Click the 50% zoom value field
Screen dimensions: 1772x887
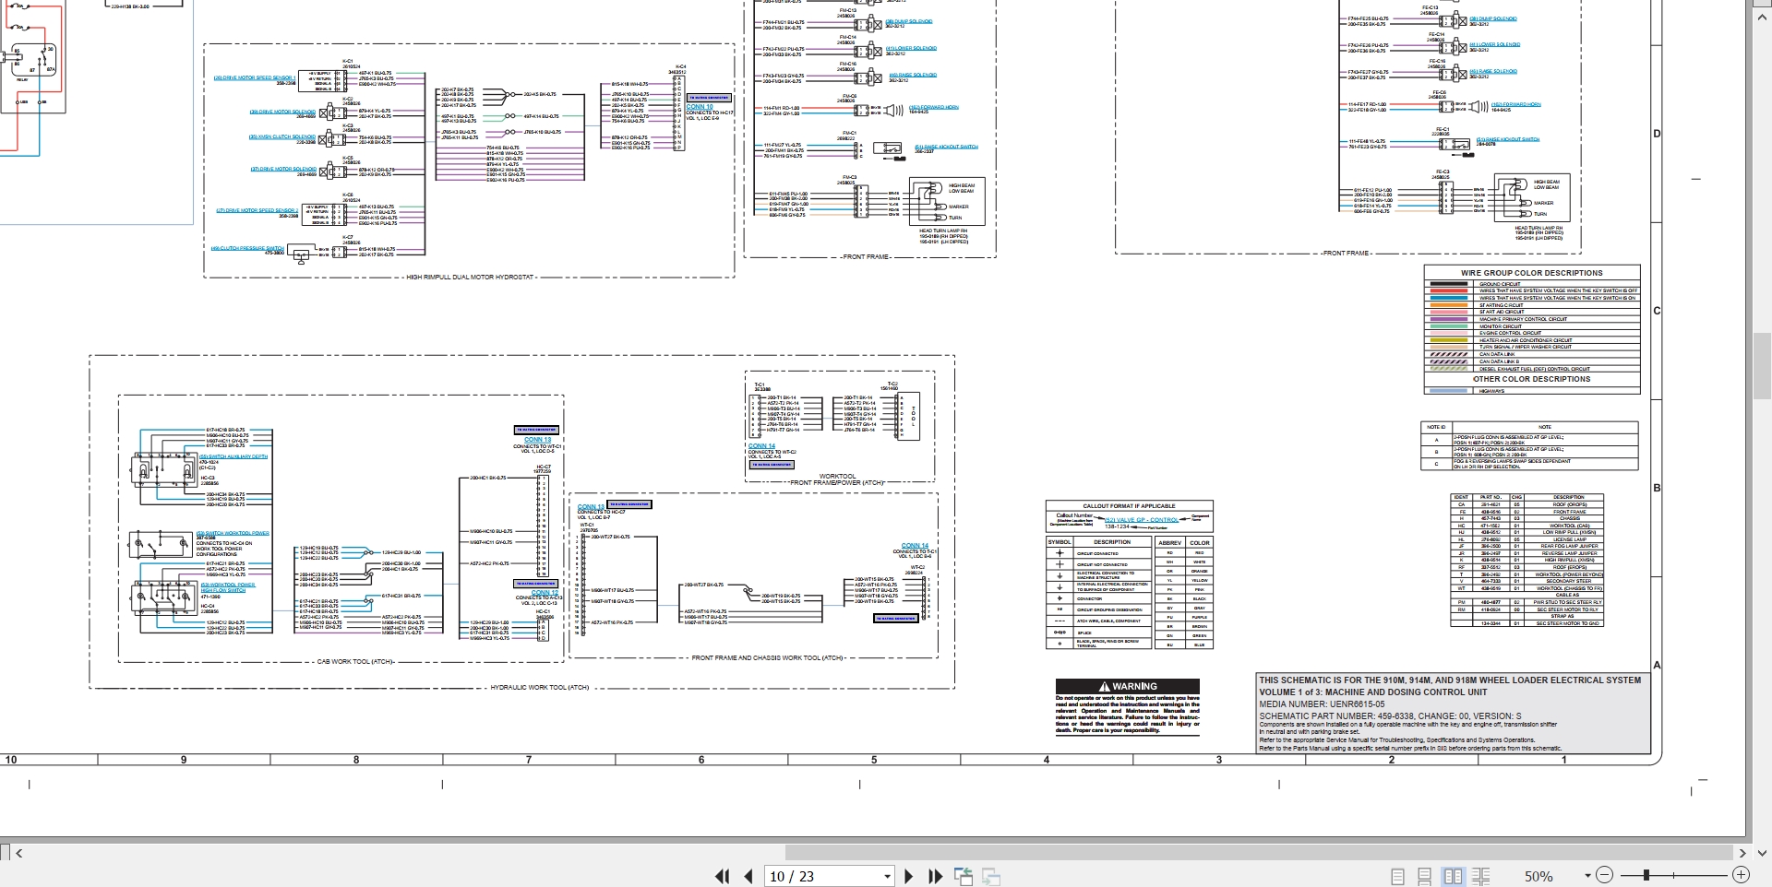tap(1539, 876)
